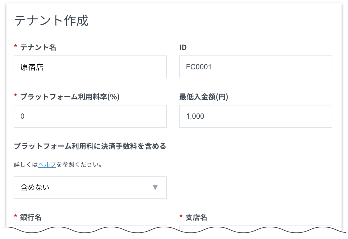Click the ID field label
The image size is (348, 239).
pyautogui.click(x=183, y=48)
